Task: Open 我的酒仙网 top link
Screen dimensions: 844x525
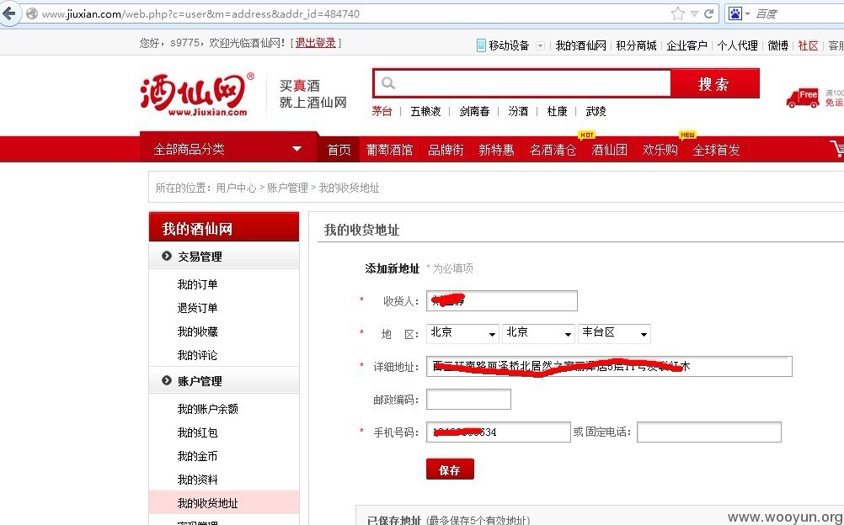Action: 581,45
